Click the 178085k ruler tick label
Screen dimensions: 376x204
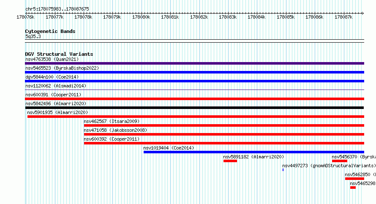coord(286,17)
